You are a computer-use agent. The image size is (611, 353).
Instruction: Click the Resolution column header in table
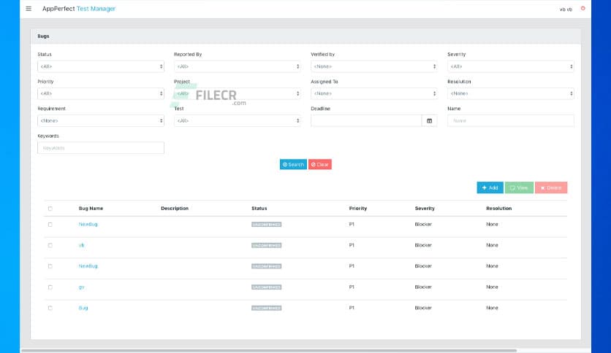pyautogui.click(x=498, y=209)
